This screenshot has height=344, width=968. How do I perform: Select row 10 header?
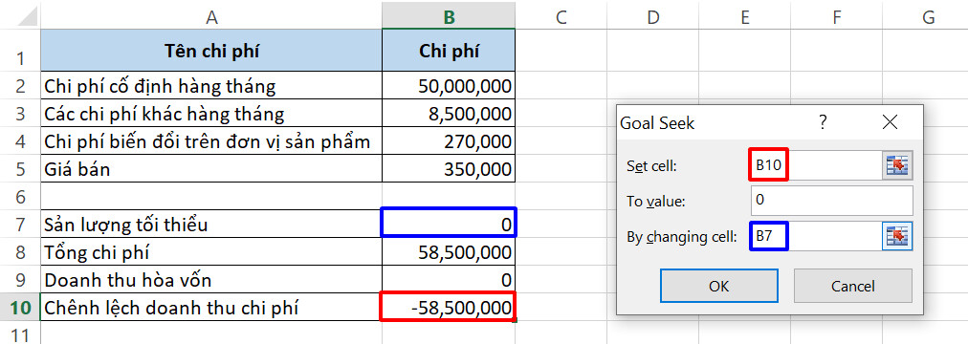[x=20, y=307]
